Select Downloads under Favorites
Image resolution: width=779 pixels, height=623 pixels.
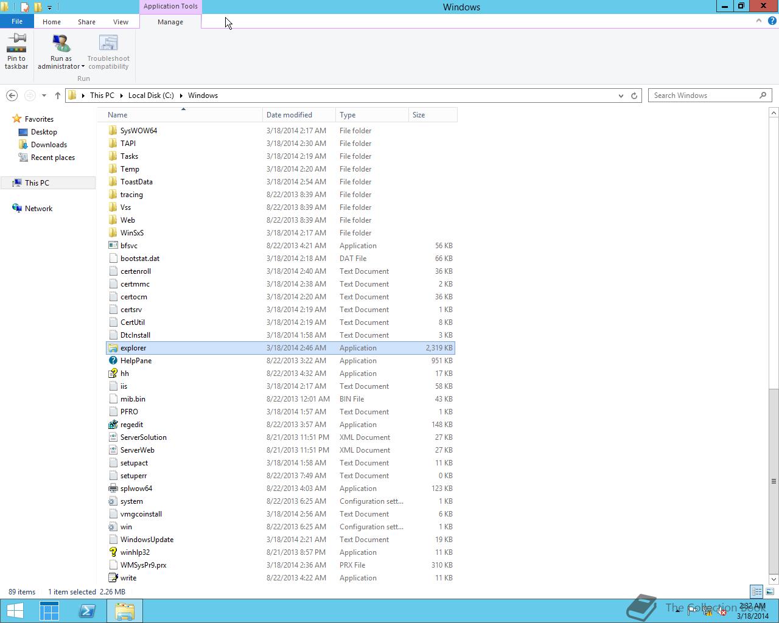click(x=49, y=145)
